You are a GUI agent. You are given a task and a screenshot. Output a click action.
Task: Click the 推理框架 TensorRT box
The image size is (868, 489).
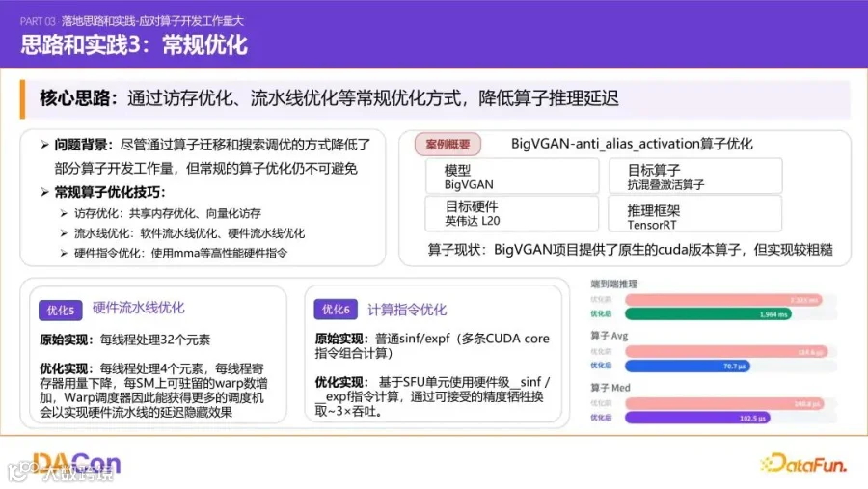695,213
